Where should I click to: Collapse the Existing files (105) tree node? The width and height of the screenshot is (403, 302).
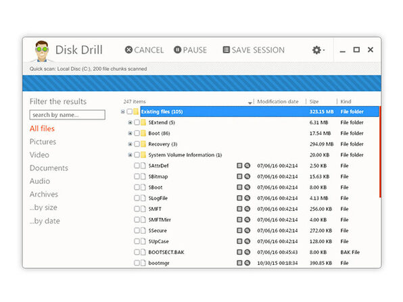tap(123, 111)
